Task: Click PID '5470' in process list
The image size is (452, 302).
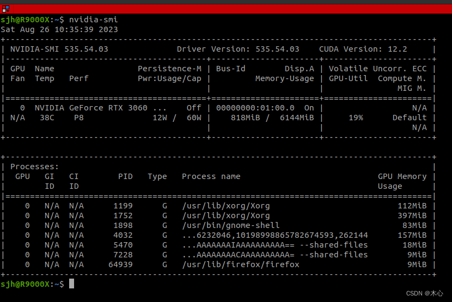Action: [123, 245]
